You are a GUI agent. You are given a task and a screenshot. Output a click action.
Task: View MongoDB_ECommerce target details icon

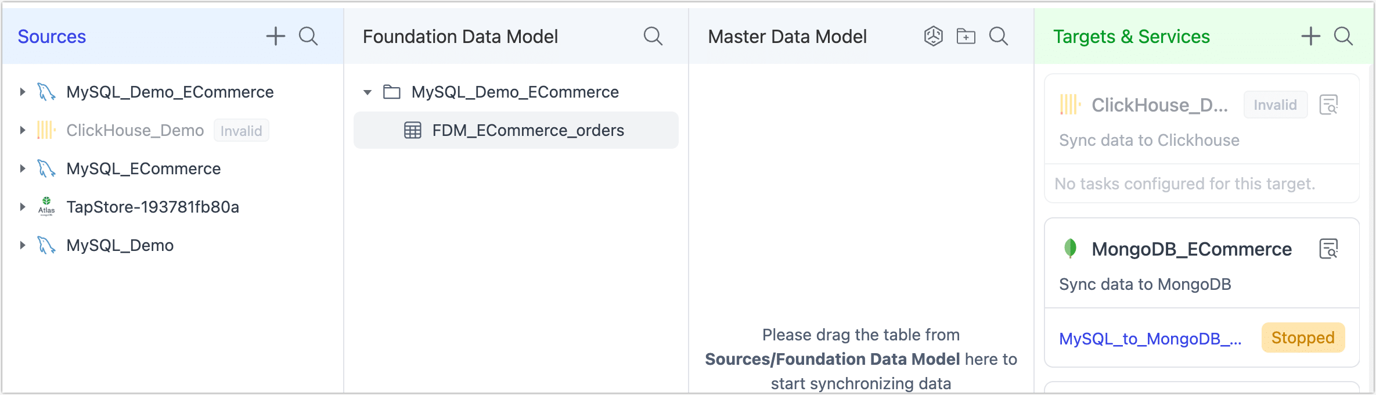pos(1329,249)
